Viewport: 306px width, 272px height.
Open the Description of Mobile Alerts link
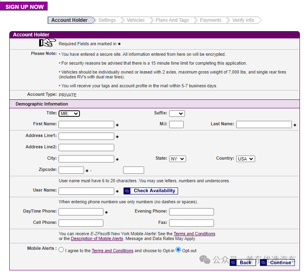click(97, 238)
